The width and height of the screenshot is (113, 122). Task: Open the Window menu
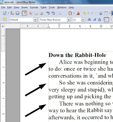tap(62, 7)
